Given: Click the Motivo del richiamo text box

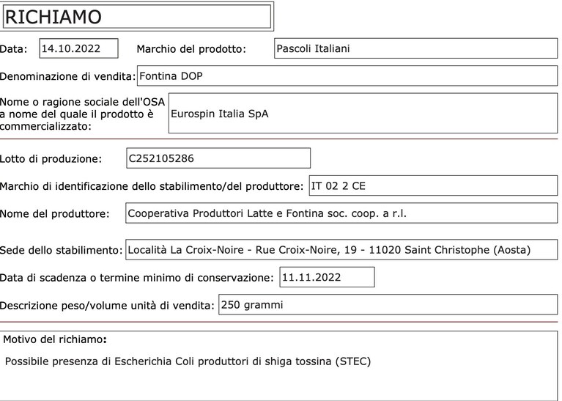Looking at the screenshot, I should [279, 366].
